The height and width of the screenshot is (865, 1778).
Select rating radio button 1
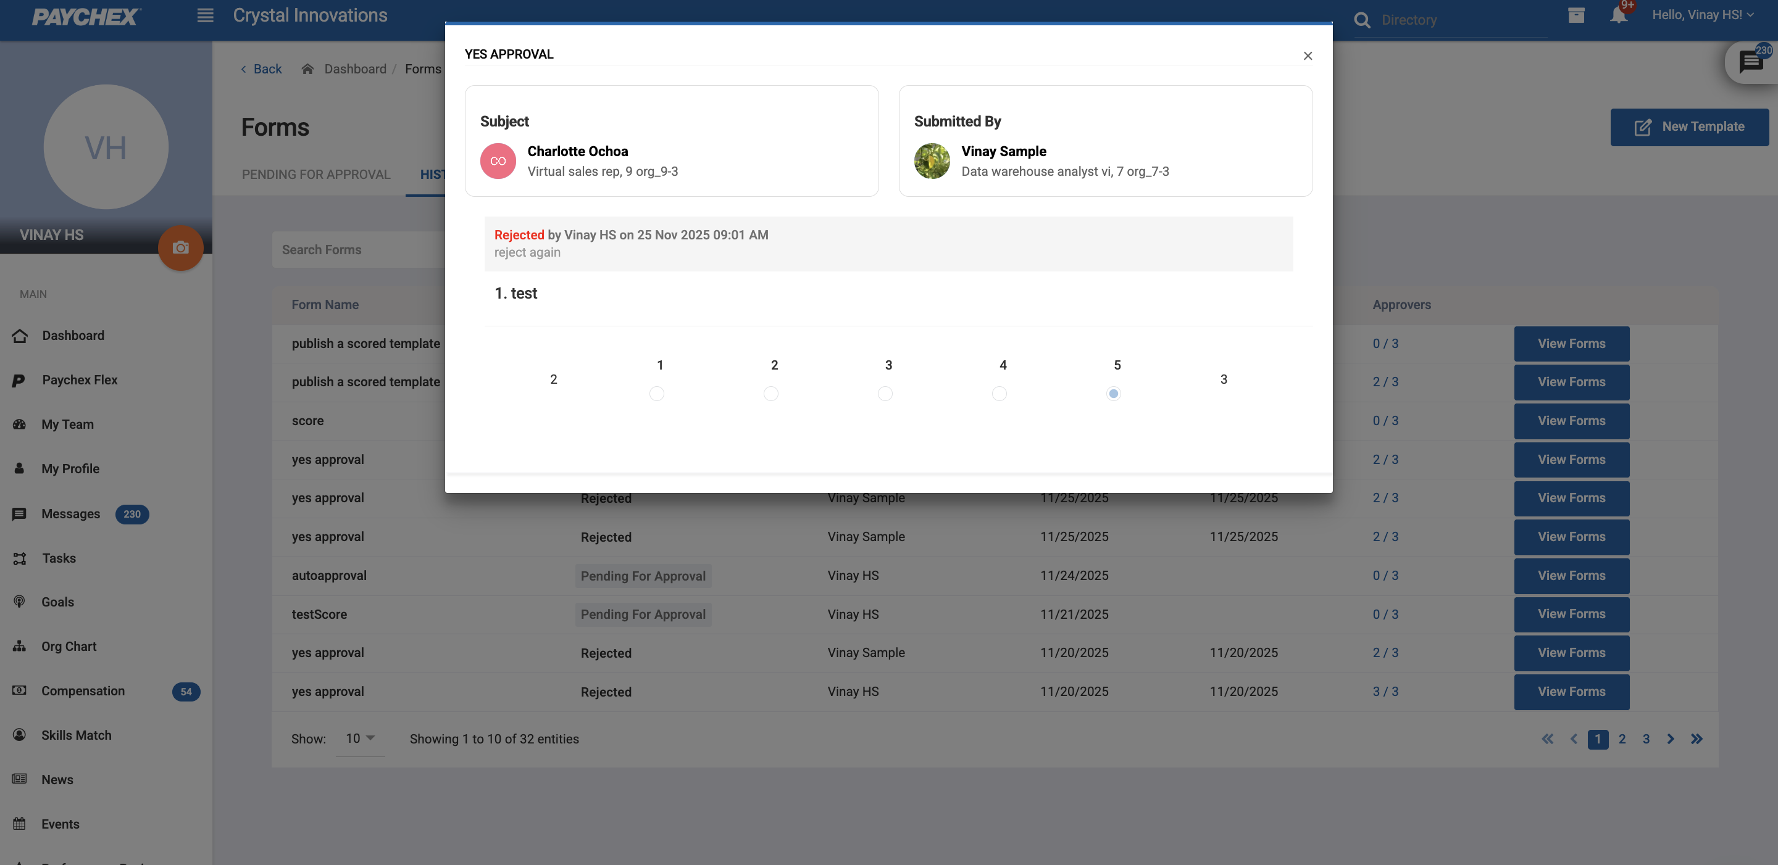point(656,393)
